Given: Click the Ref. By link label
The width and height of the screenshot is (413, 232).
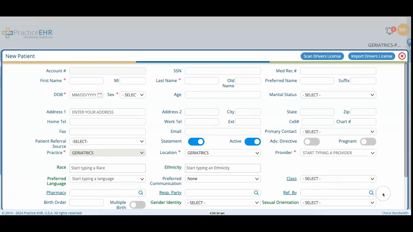Looking at the screenshot, I should 290,193.
